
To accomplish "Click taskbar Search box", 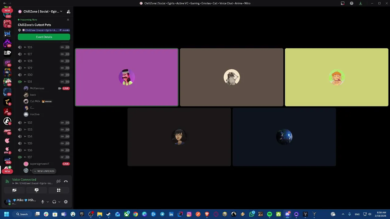I will (x=22, y=214).
